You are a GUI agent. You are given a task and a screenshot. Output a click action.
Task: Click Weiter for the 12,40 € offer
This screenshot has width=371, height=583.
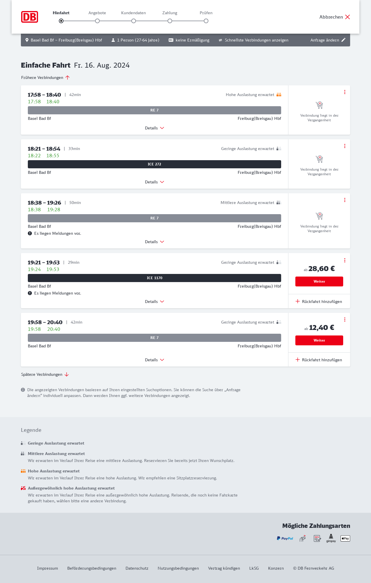tap(319, 340)
